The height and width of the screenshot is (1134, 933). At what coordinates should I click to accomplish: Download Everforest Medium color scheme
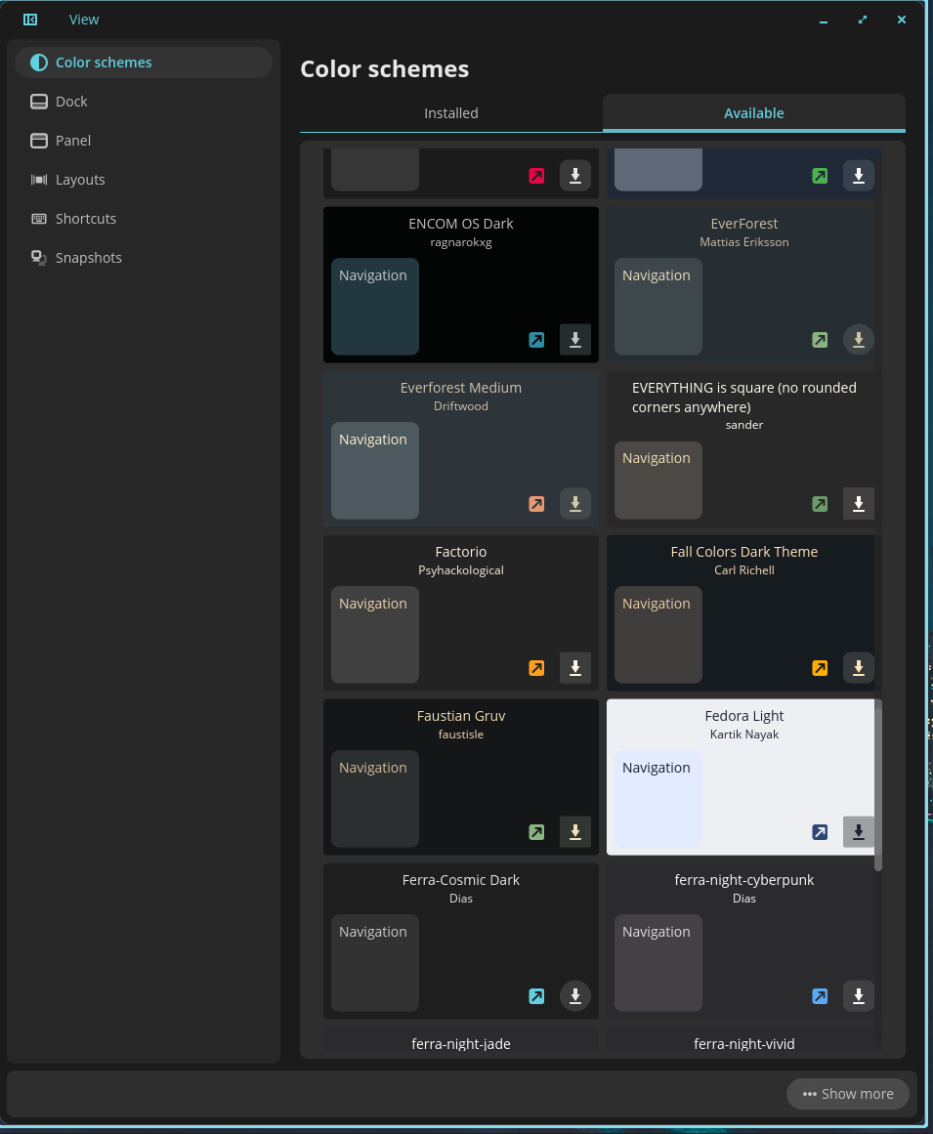coord(574,504)
